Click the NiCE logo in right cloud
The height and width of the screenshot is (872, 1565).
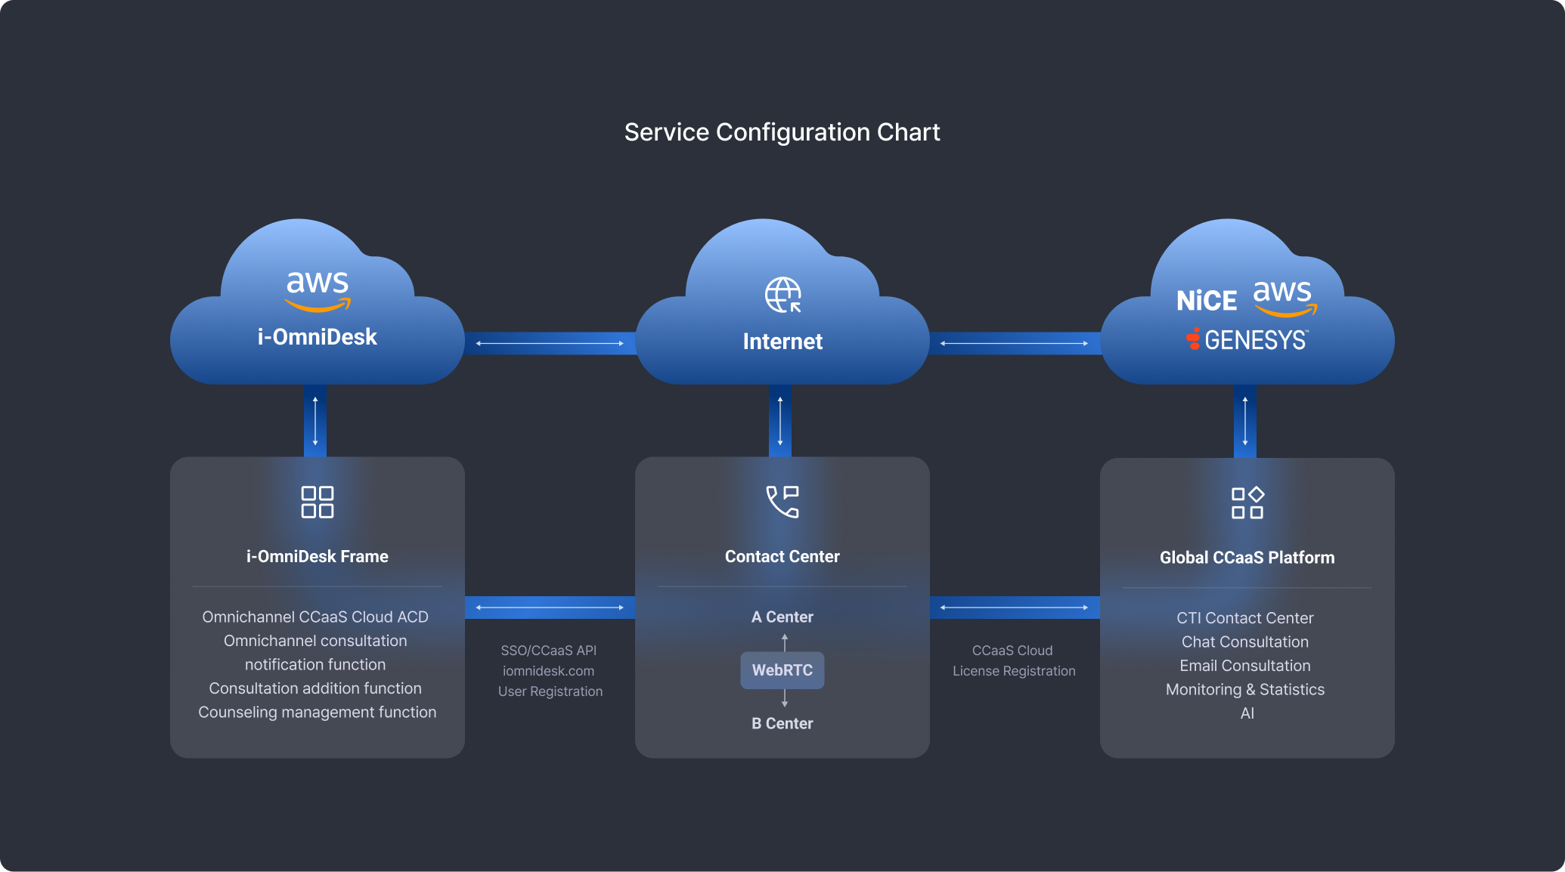coord(1206,301)
